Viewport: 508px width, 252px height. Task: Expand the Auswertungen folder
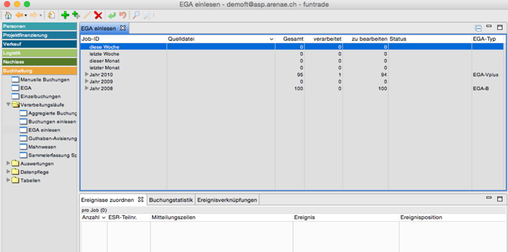[x=8, y=163]
